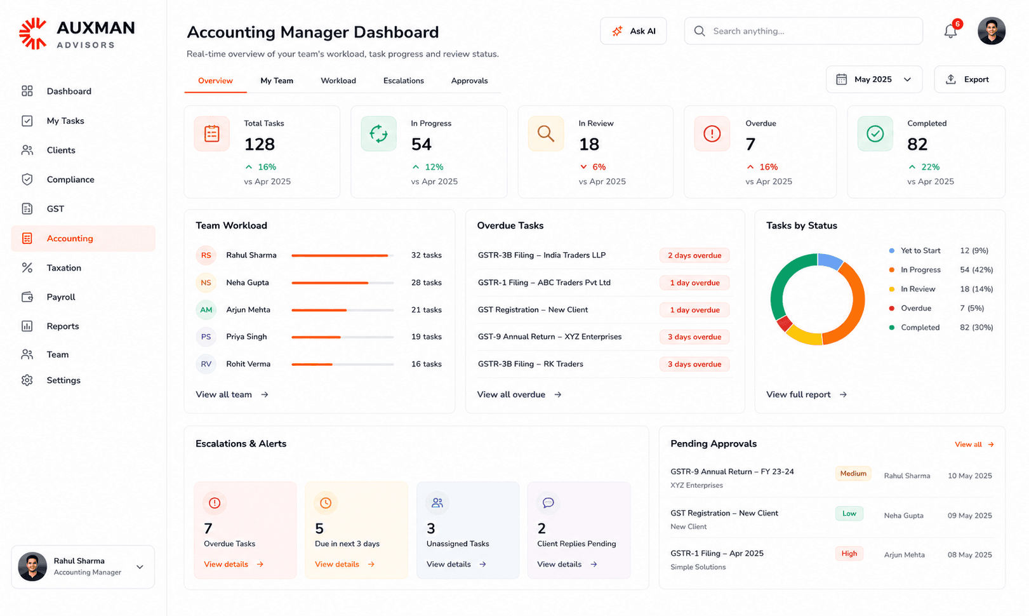The height and width of the screenshot is (616, 1029).
Task: Open the View full report link
Action: pos(807,394)
